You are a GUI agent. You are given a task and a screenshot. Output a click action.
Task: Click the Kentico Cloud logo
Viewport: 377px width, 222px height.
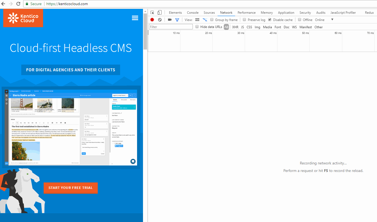23,18
